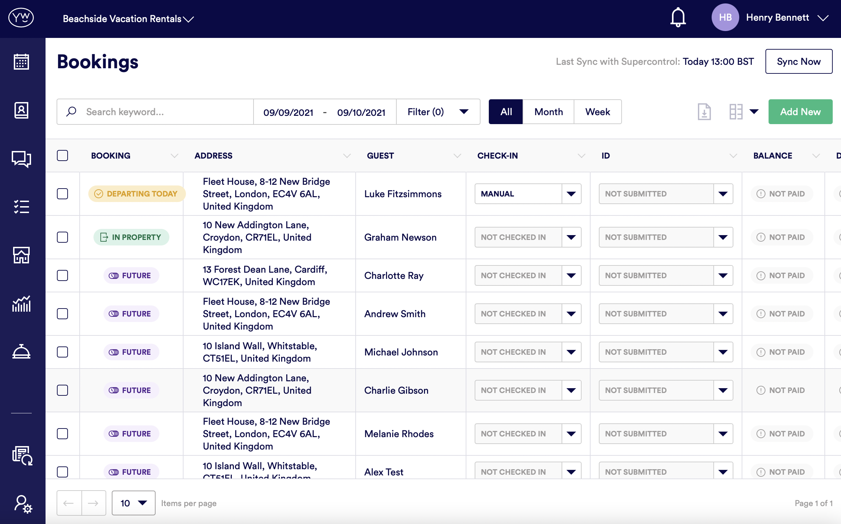Select the Luke Fitzsimmons booking checkbox

point(62,194)
